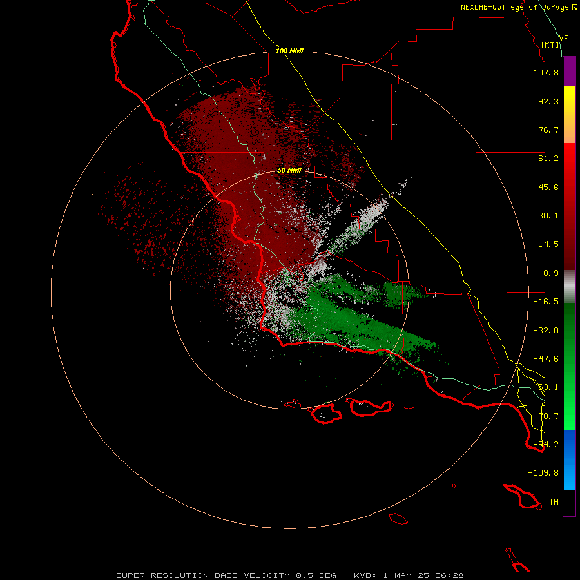The width and height of the screenshot is (580, 580).
Task: Select the red segment of the color bar
Action: 569,206
